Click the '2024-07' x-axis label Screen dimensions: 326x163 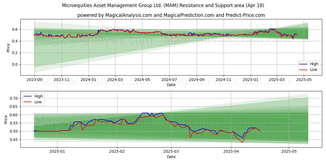pos(169,80)
